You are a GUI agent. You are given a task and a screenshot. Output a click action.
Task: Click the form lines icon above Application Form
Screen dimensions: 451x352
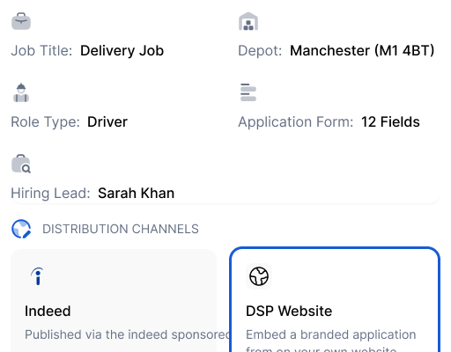[x=248, y=92]
